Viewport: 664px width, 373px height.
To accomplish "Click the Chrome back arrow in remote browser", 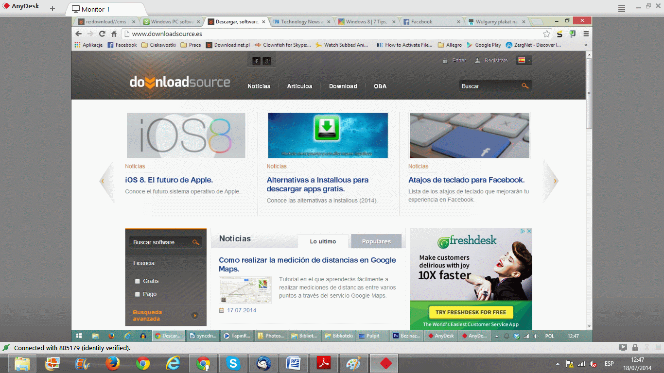I will [x=79, y=34].
